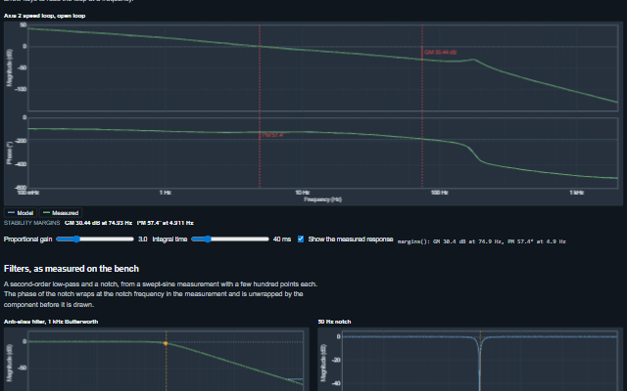Click the PM 57.4° annotation on phase plot
Image resolution: width=627 pixels, height=391 pixels.
click(272, 135)
